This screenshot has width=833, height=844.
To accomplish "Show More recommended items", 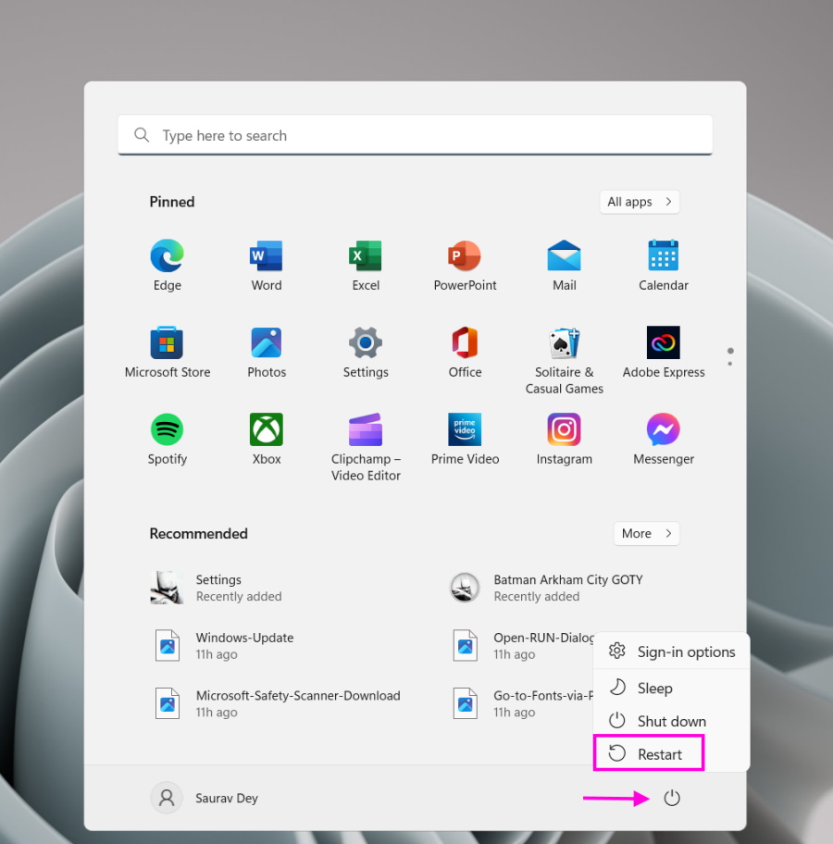I will (646, 533).
